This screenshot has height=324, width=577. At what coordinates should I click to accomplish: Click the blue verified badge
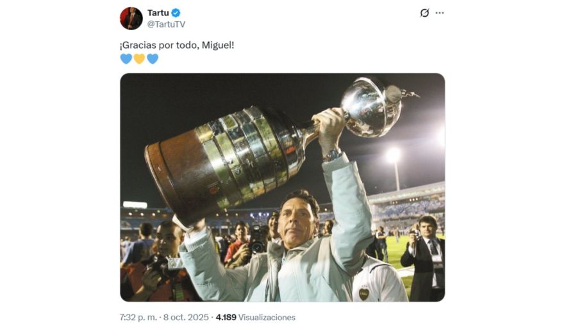[x=176, y=13]
